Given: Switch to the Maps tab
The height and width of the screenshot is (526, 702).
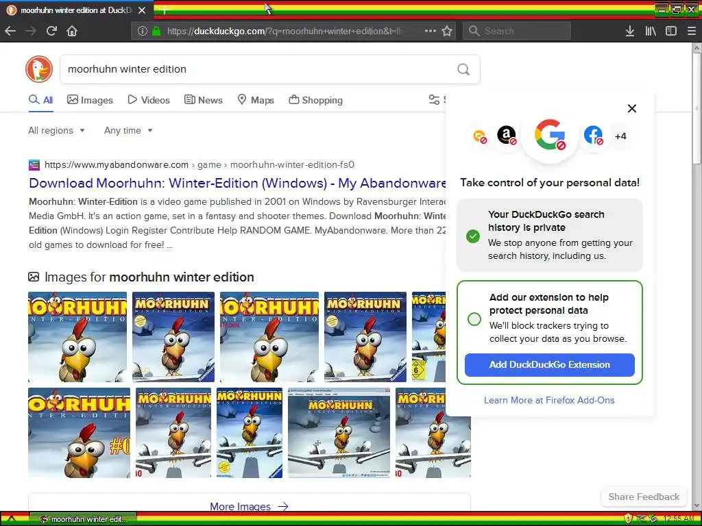Looking at the screenshot, I should click(x=256, y=100).
